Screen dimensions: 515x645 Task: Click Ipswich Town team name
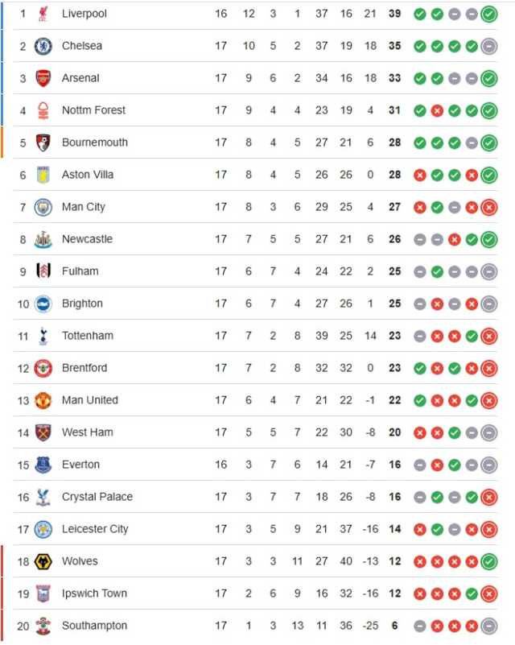pyautogui.click(x=94, y=593)
